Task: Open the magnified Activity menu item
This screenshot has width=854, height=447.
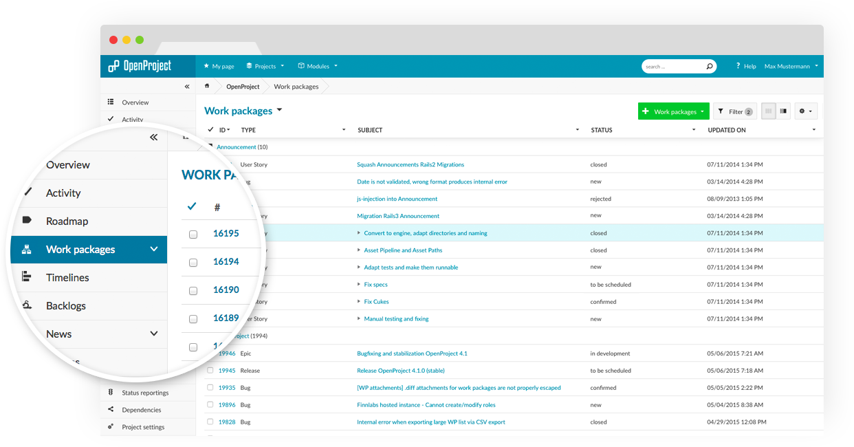Action: [63, 193]
